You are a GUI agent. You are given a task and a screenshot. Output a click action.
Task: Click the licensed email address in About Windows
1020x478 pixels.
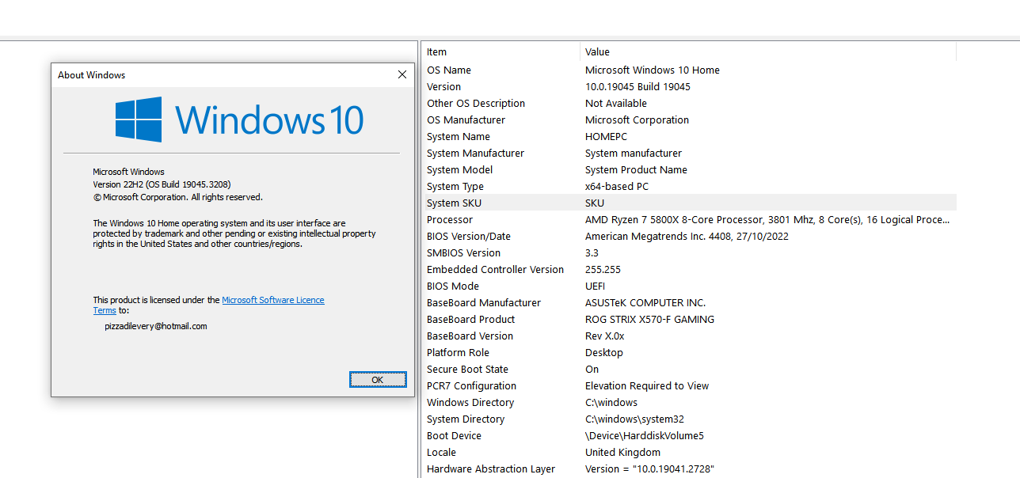[156, 326]
